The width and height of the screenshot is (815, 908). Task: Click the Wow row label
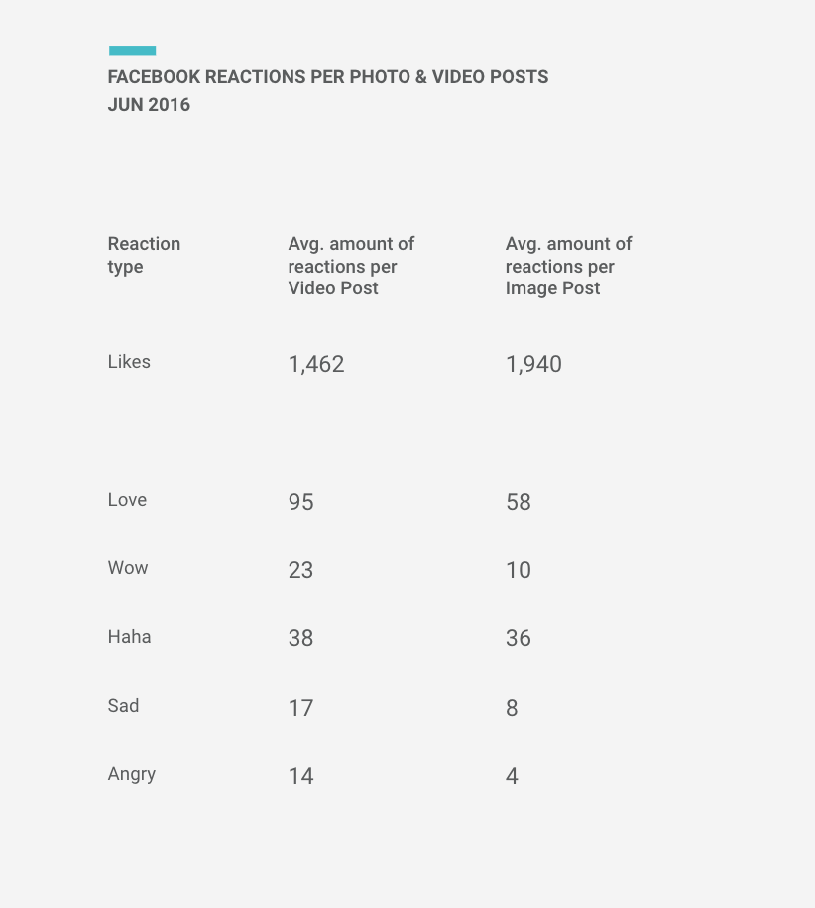click(128, 567)
